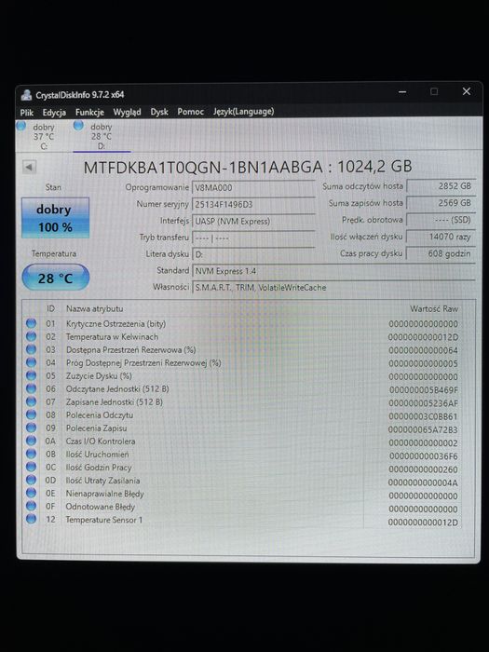Minimize the CrystalDiskInfo window

pos(402,92)
